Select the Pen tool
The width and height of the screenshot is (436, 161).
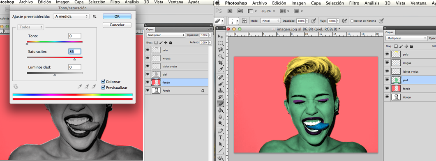click(221, 131)
